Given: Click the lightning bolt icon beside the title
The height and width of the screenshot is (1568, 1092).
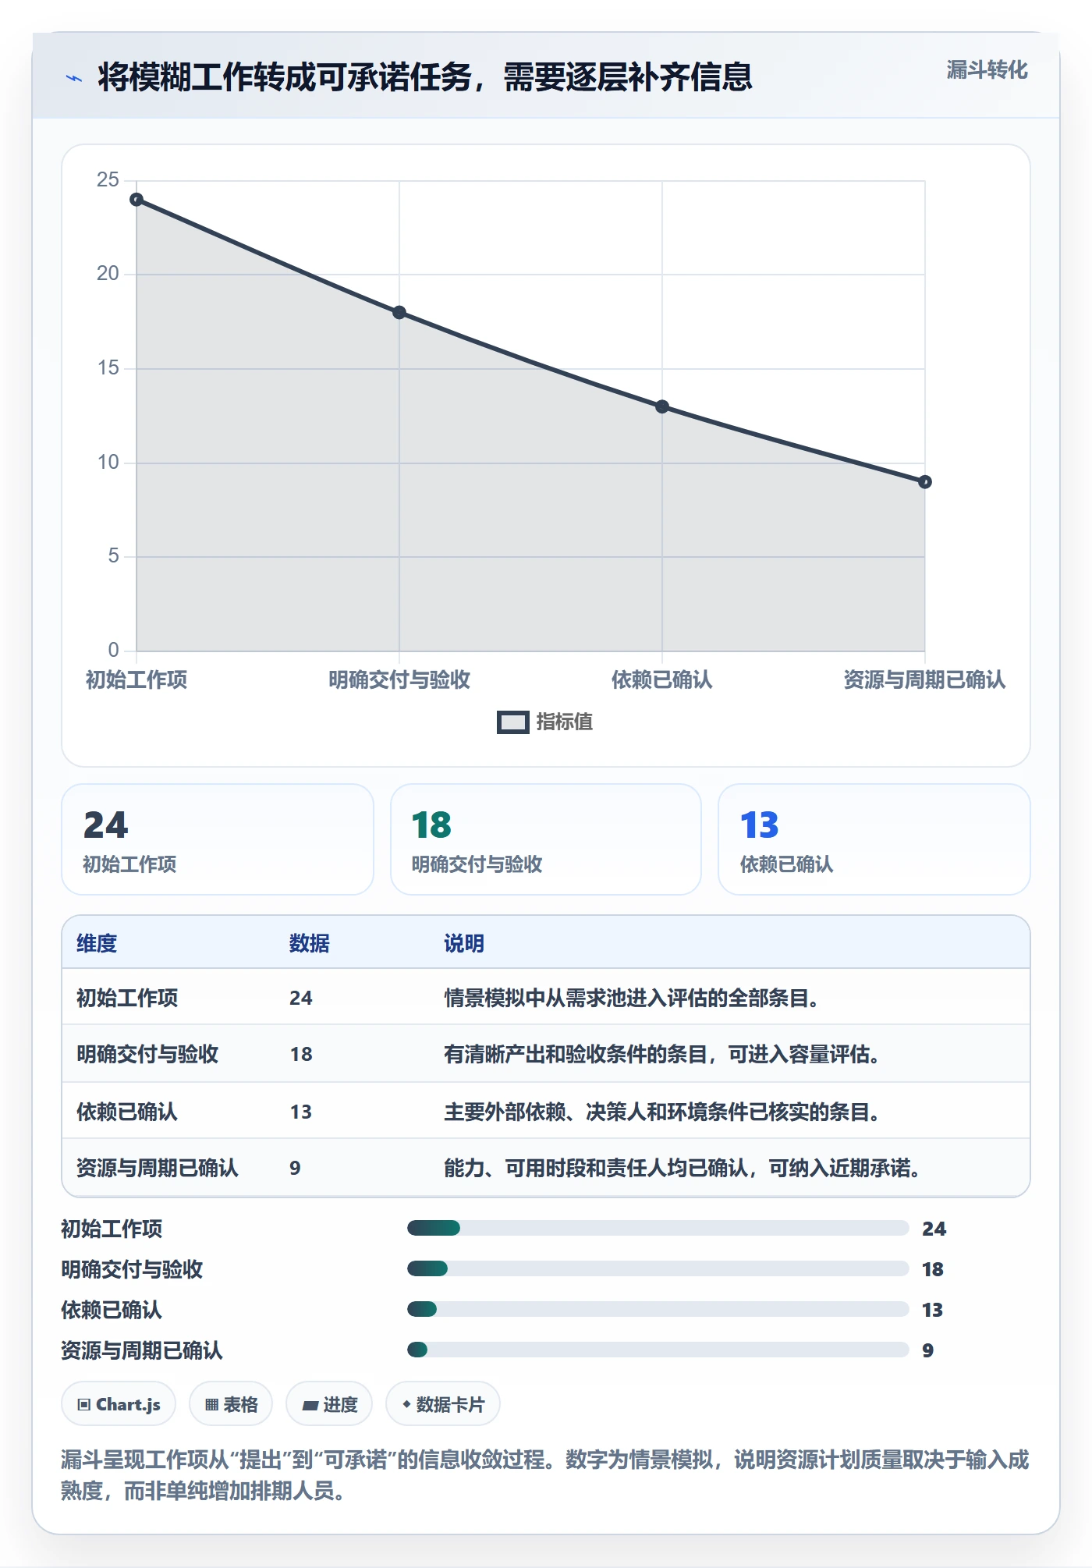Looking at the screenshot, I should 74,78.
